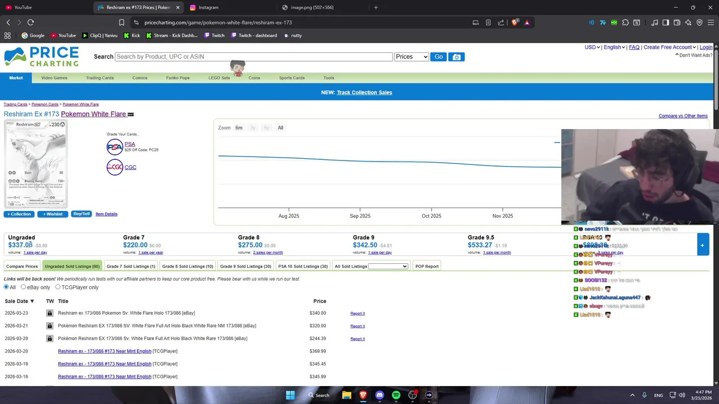Open the Item Details link

pos(106,214)
